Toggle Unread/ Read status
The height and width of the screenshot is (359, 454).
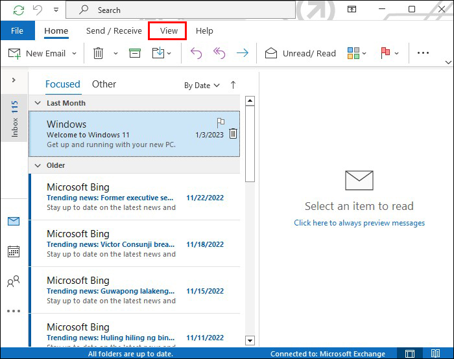[300, 53]
